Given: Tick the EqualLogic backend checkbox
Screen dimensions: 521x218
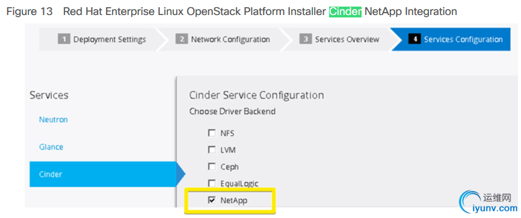Looking at the screenshot, I should pos(212,183).
